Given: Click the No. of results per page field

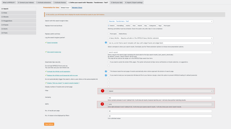Looking at the screenshot, I should (x=160, y=111).
